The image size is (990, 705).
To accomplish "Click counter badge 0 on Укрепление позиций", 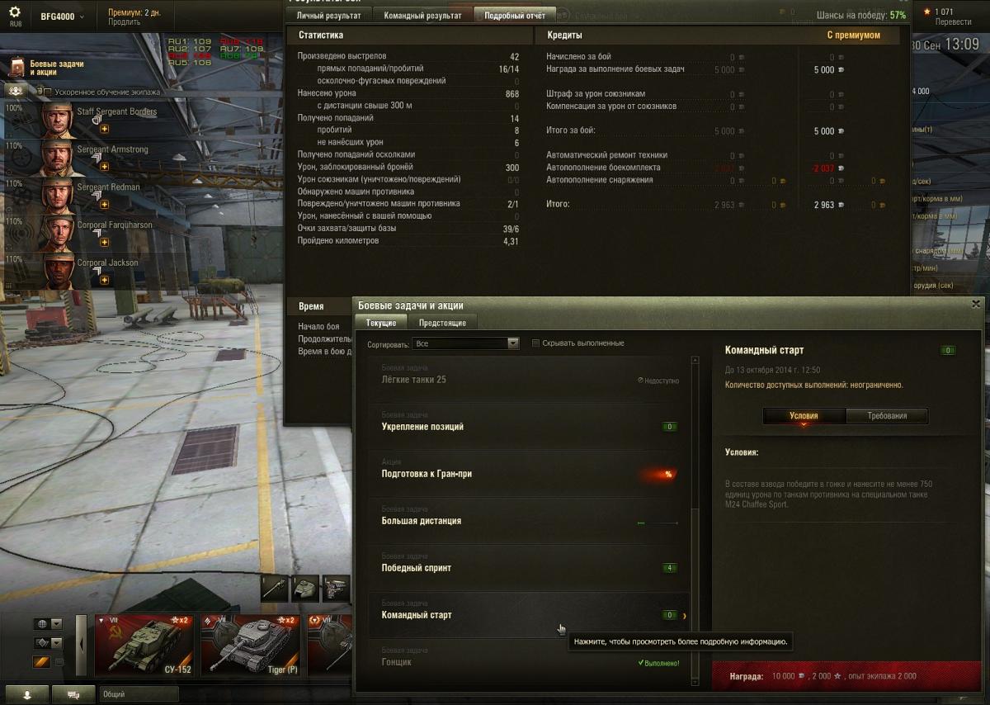I will (670, 427).
